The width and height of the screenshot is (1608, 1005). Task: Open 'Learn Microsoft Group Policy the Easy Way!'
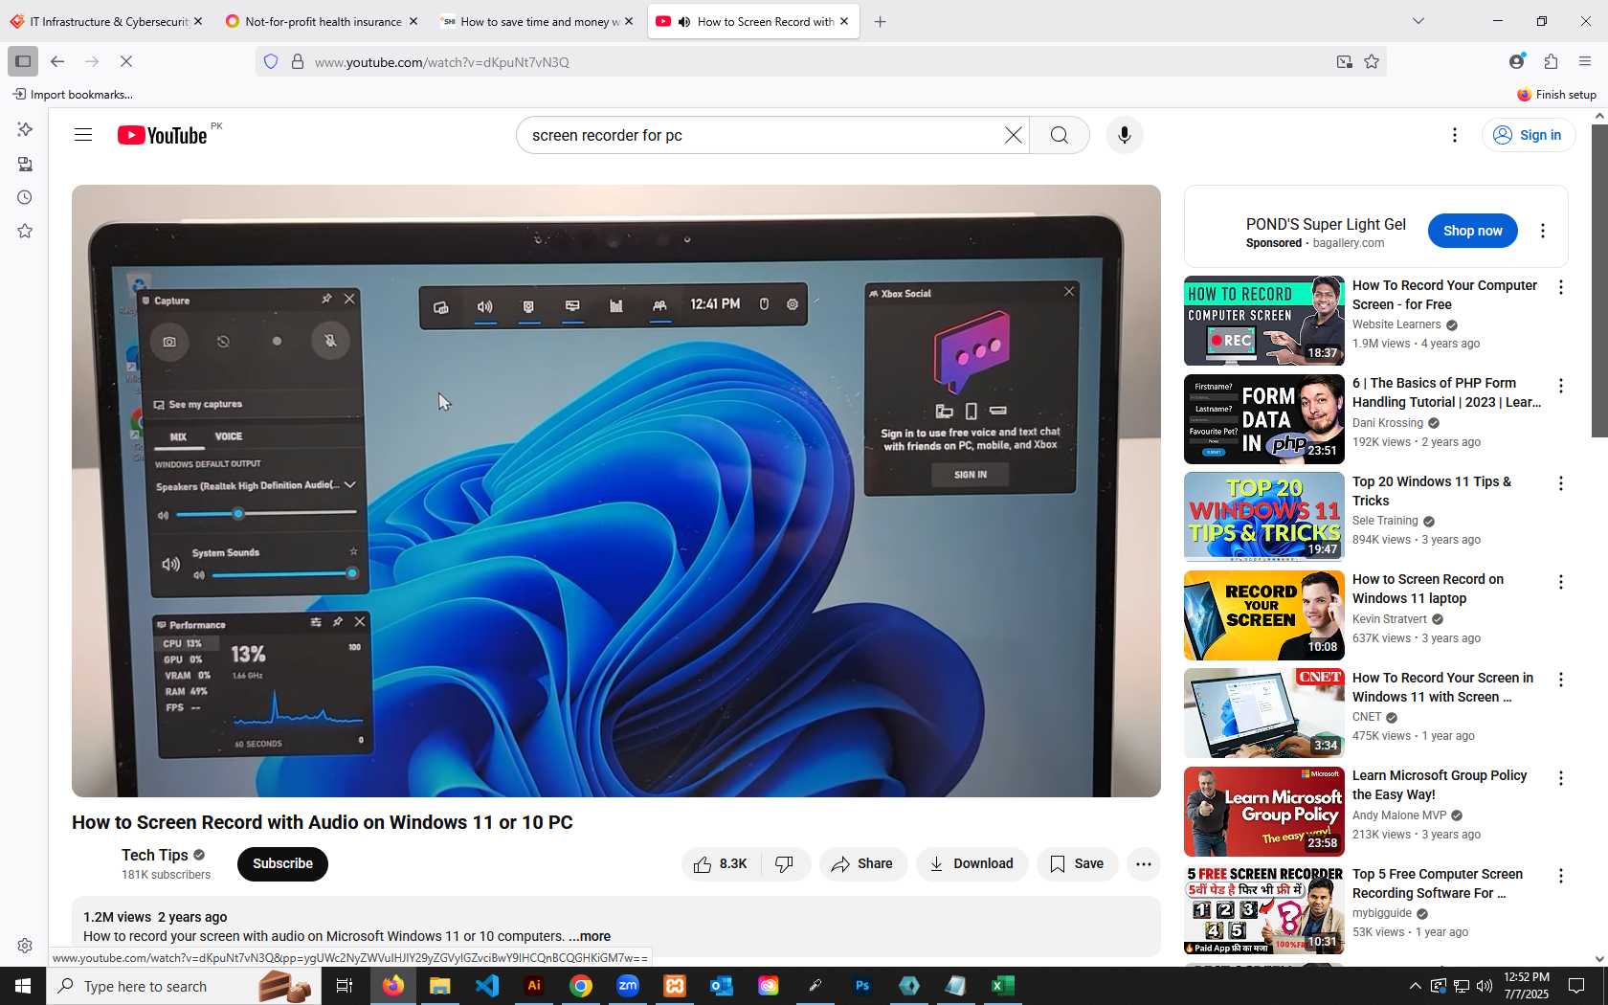[x=1440, y=785]
